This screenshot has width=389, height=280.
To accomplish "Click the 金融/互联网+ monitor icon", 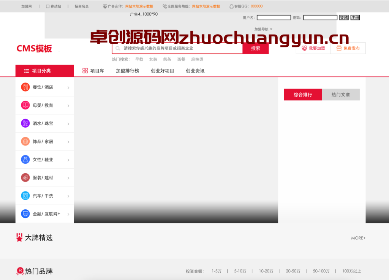I will point(25,214).
